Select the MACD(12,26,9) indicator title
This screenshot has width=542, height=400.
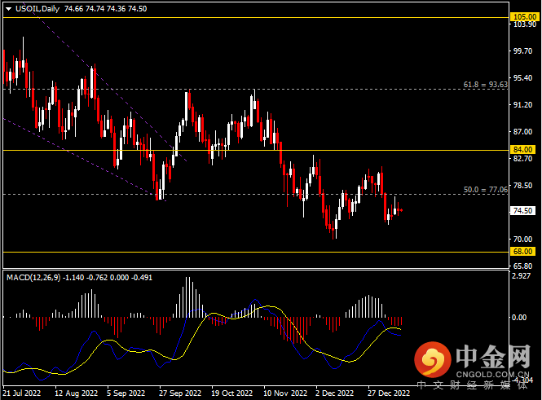37,278
